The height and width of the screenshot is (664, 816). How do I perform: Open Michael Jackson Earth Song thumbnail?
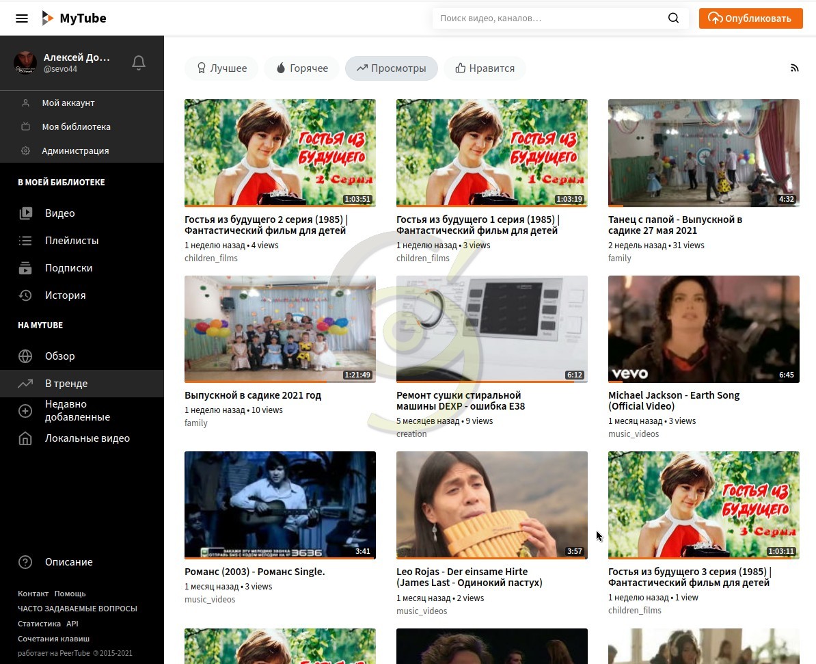(703, 329)
